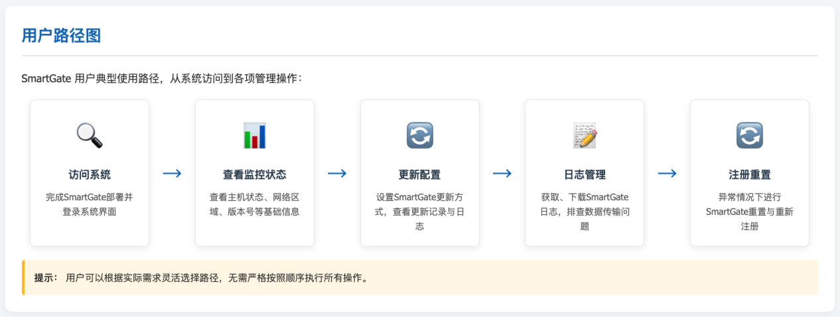
Task: Click the arrow between 查看监控状态 and 更新配置
Action: 337,173
